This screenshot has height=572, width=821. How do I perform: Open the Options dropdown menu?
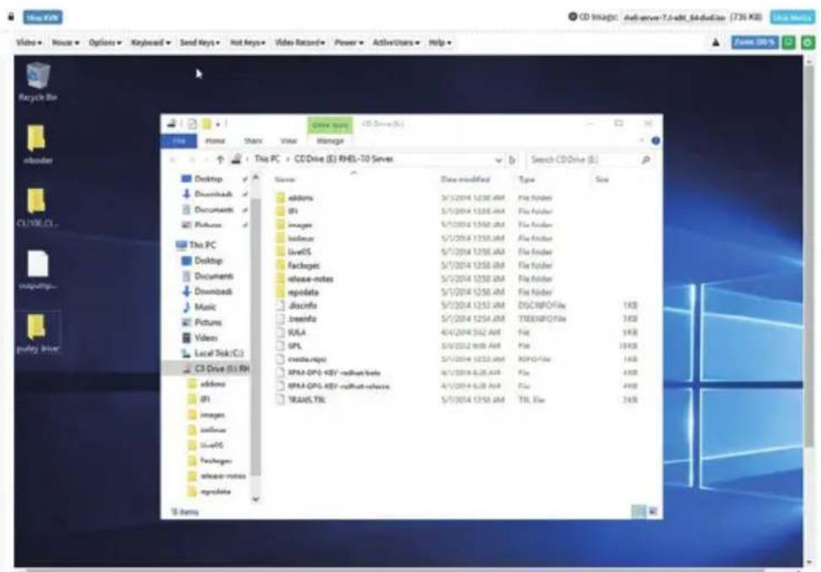105,42
